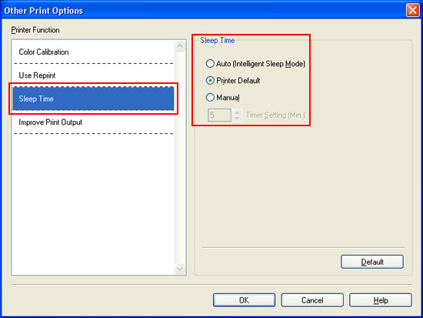
Task: Click the list scrollbar's down arrow
Action: (x=180, y=269)
